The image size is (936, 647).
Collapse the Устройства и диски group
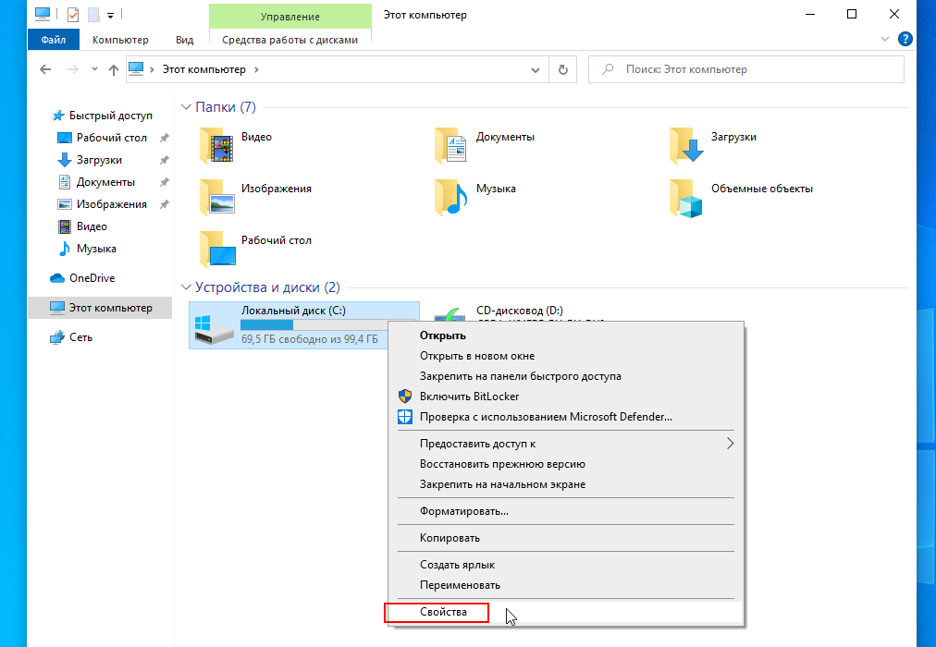[186, 288]
